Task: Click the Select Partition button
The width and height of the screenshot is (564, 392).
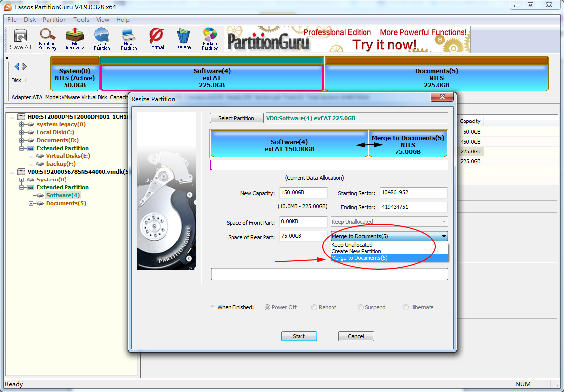Action: [x=236, y=118]
